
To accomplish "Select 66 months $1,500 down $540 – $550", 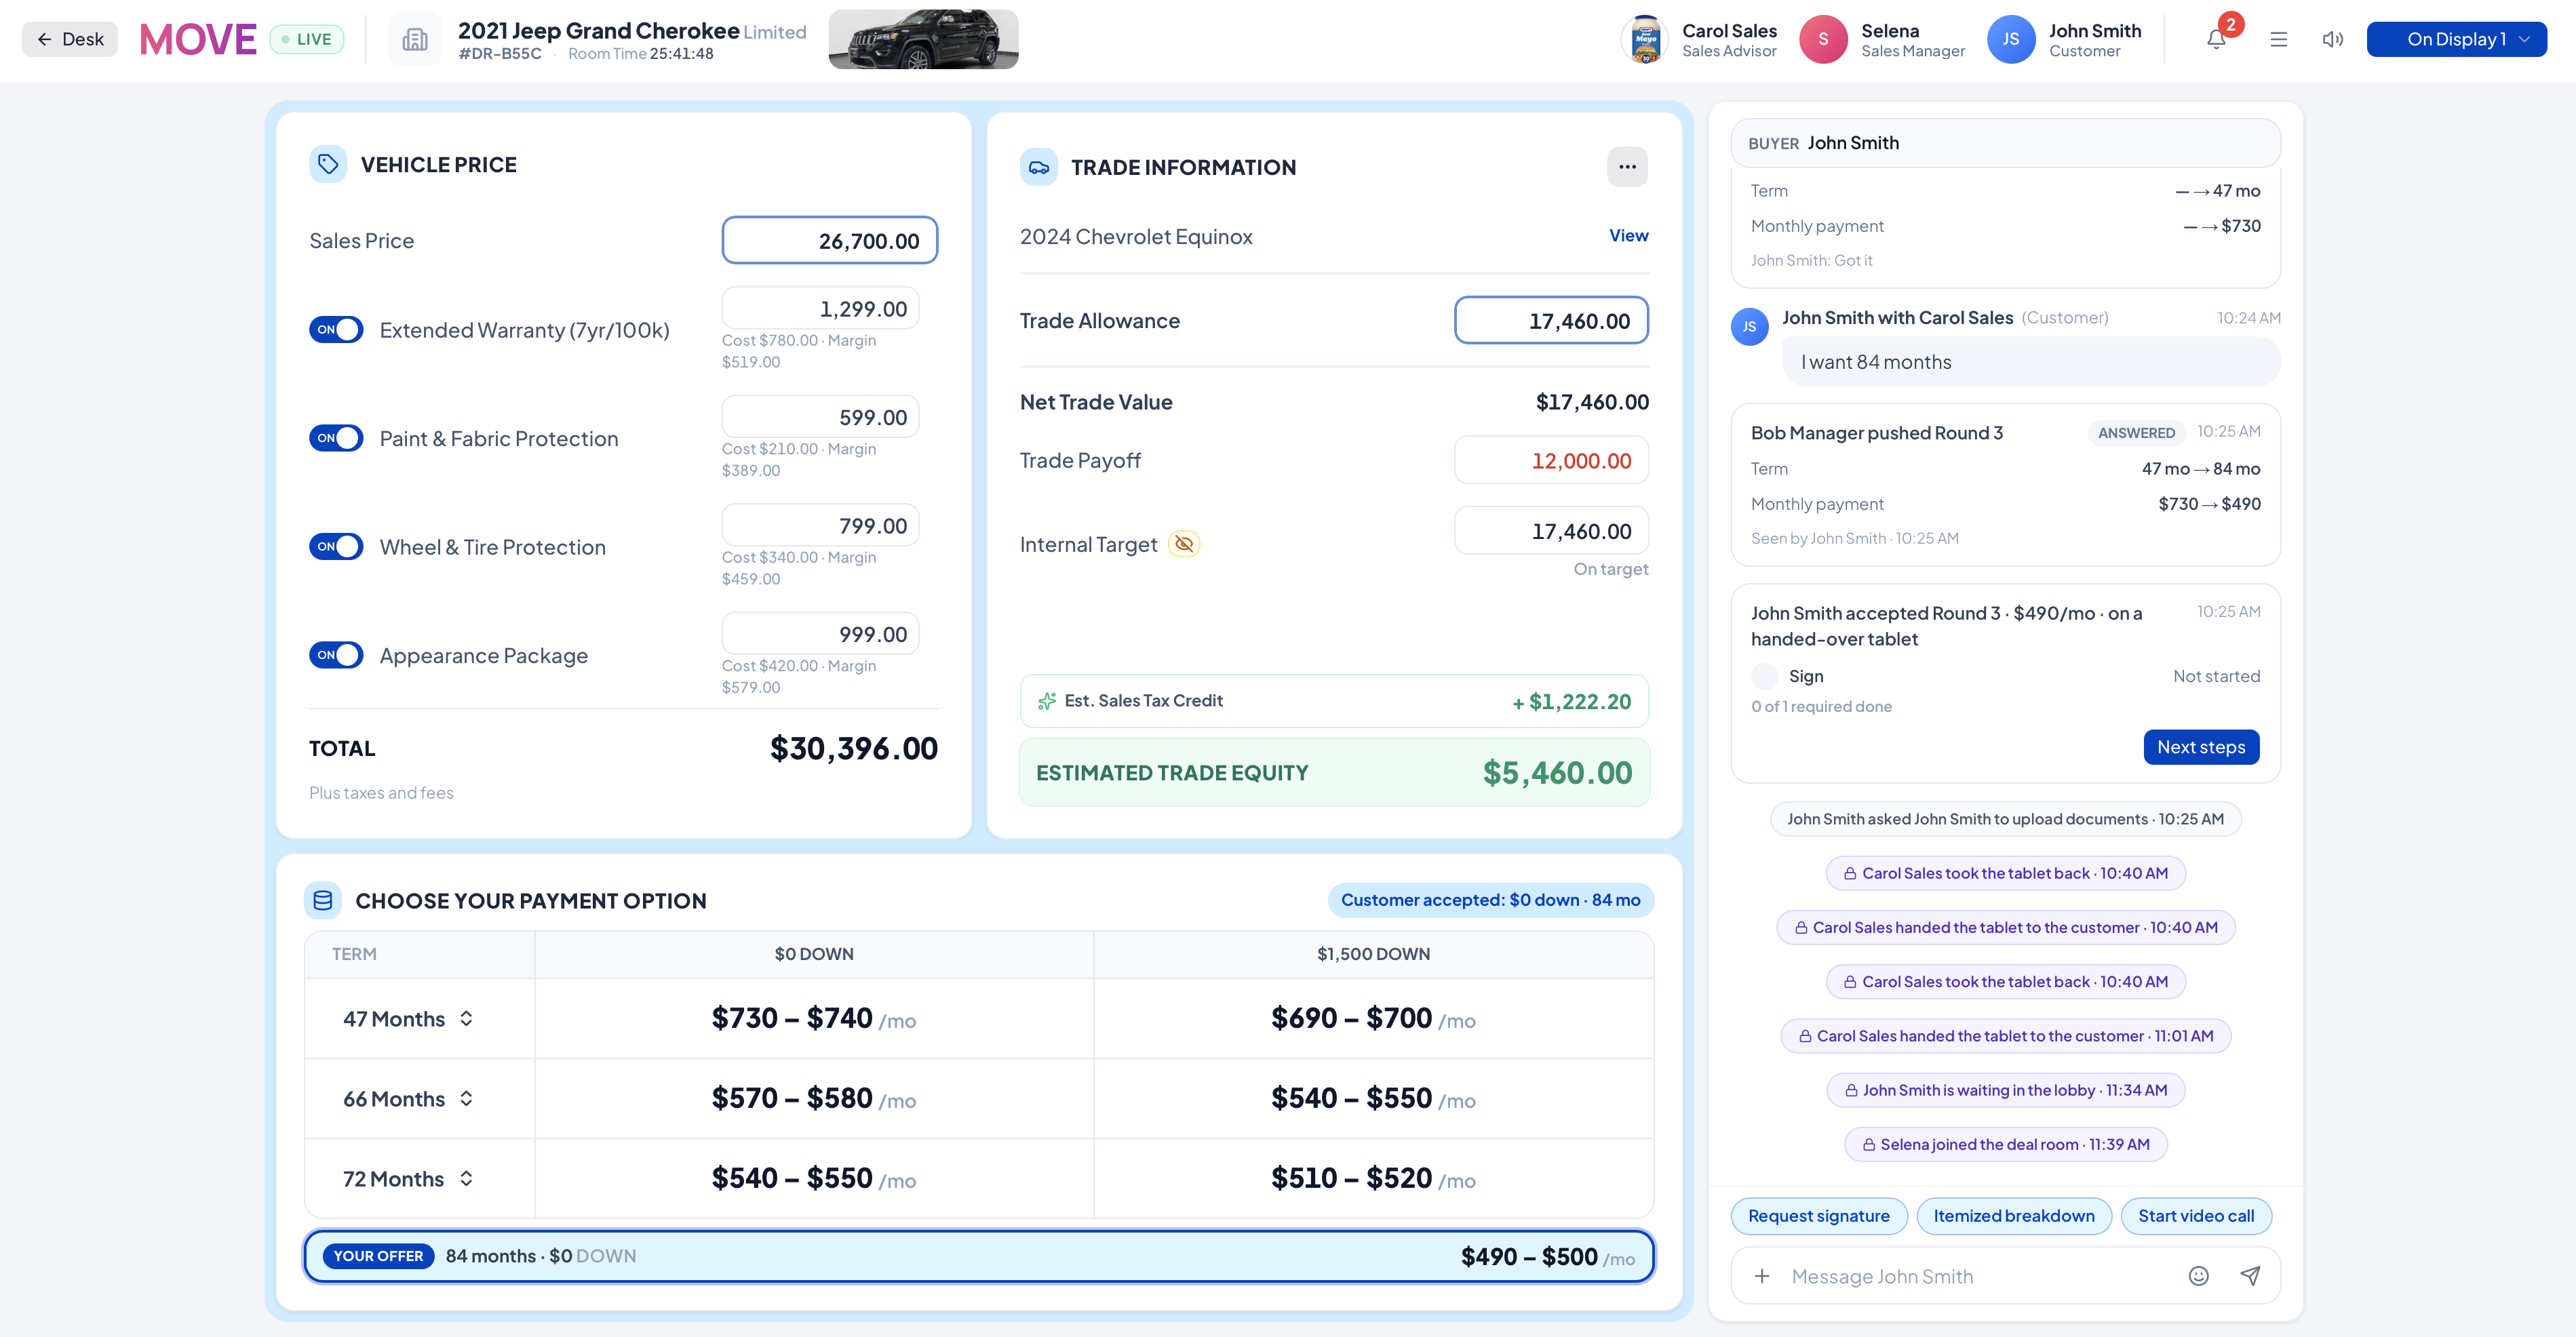I will tap(1373, 1098).
